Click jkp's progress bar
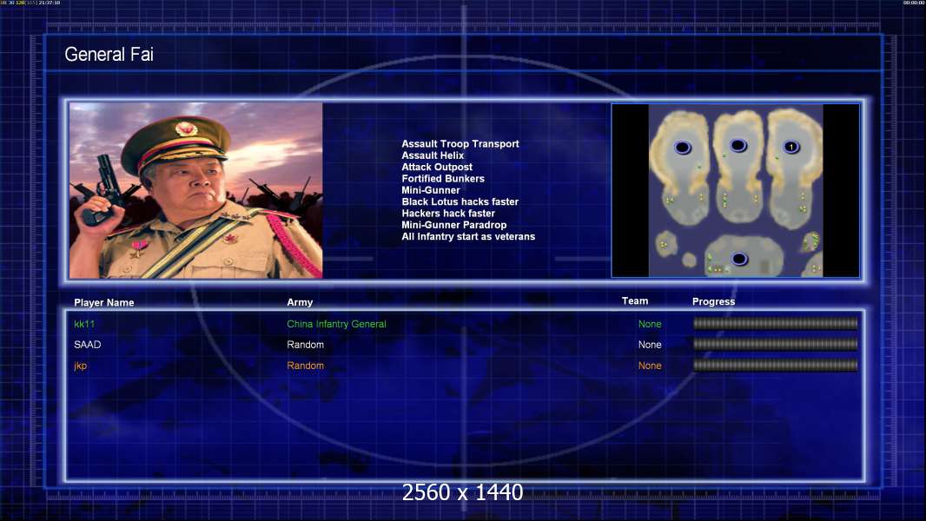Viewport: 926px width, 521px height. pyautogui.click(x=776, y=366)
